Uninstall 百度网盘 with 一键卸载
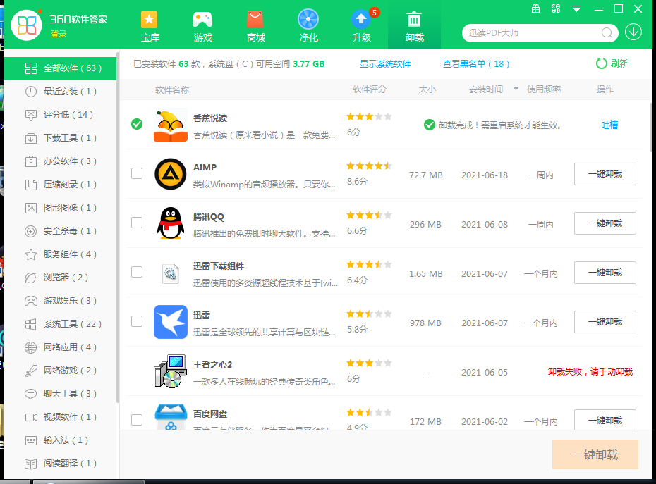This screenshot has height=484, width=656. [x=605, y=420]
